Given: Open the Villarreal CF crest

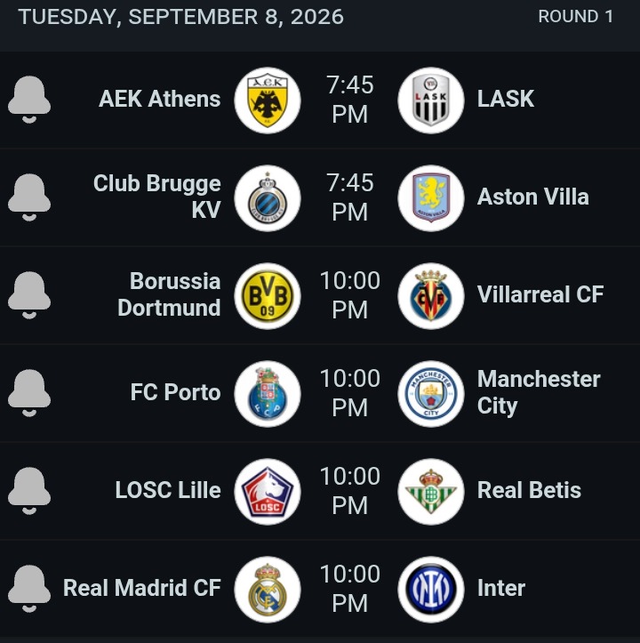Looking at the screenshot, I should pos(431,295).
